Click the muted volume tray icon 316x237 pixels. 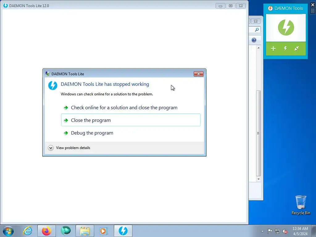tap(285, 231)
